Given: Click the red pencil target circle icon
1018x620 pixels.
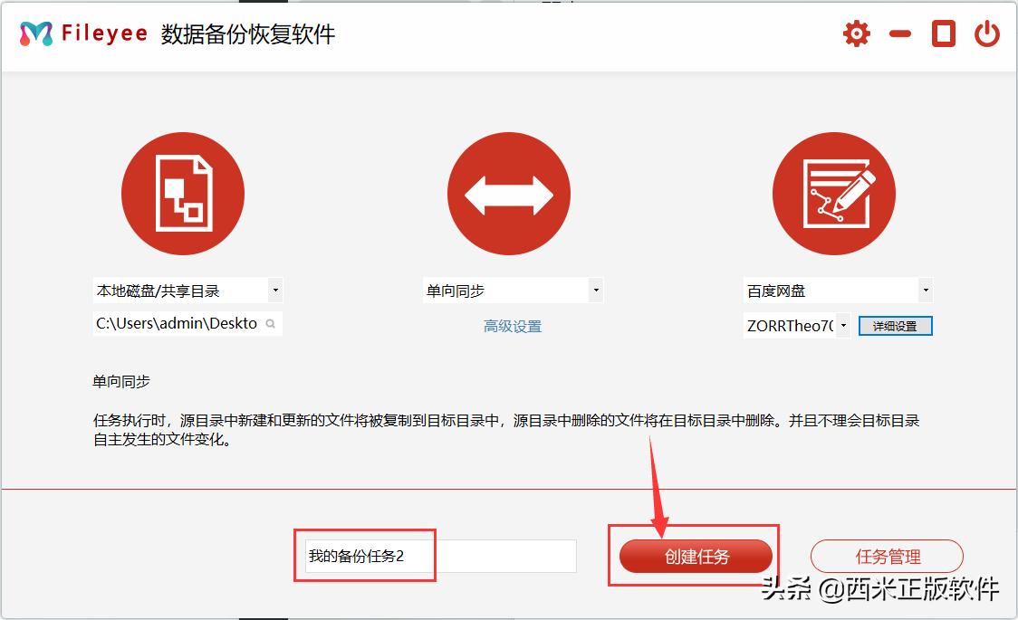Looking at the screenshot, I should click(833, 193).
